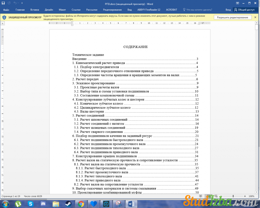This screenshot has height=208, width=260.
Task: Click the Undo arrow in the title bar
Action: (15, 3)
